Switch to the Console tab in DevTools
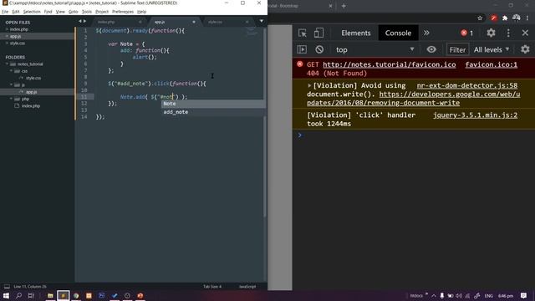The width and height of the screenshot is (535, 301). 398,33
